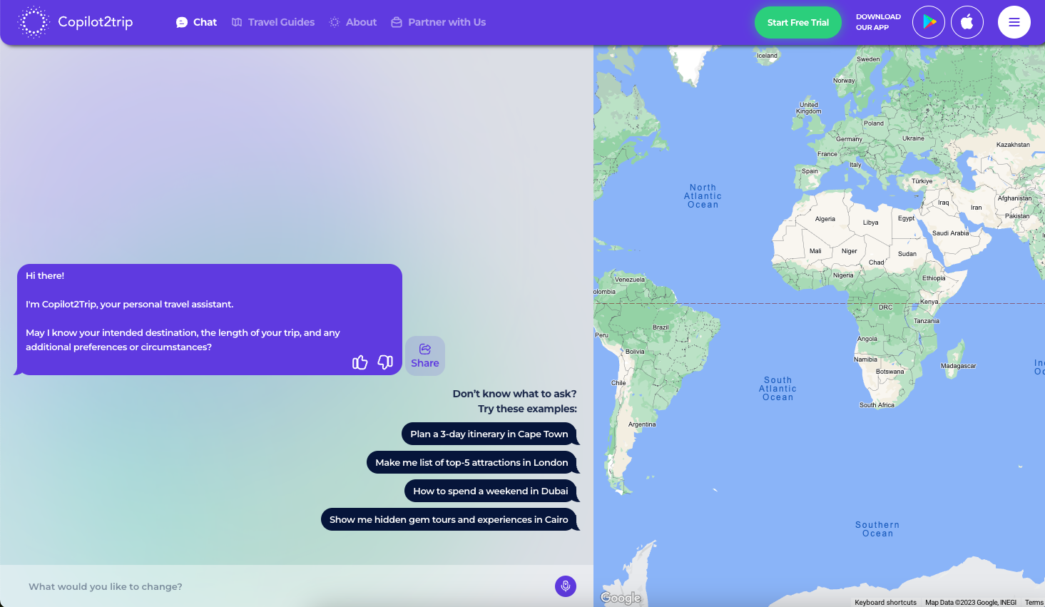Open the Google Play download icon

pyautogui.click(x=929, y=22)
